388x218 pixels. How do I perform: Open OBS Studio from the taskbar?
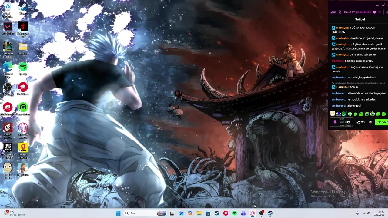tap(261, 213)
